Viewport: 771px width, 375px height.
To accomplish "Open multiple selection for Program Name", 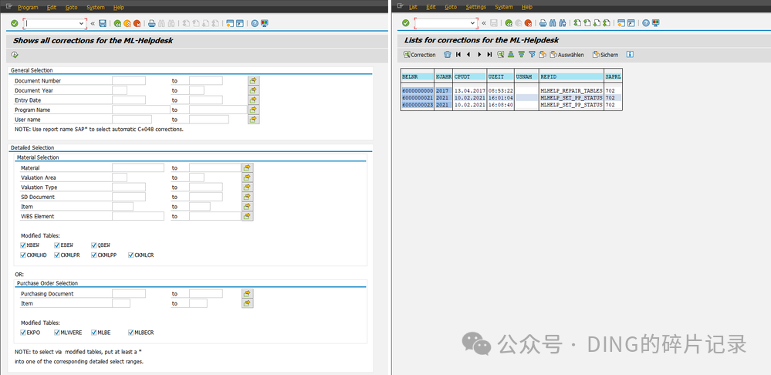I will (253, 110).
